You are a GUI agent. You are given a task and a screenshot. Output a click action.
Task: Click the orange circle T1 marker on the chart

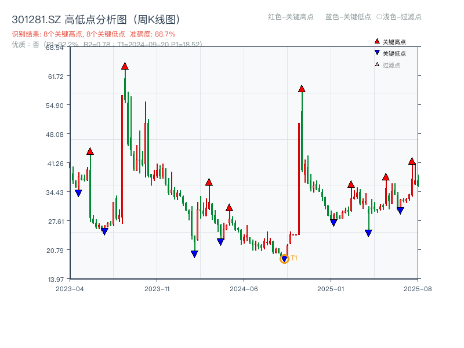pyautogui.click(x=285, y=259)
